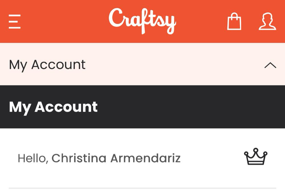The image size is (285, 191).
Task: Open account via the person silhouette icon
Action: click(267, 22)
